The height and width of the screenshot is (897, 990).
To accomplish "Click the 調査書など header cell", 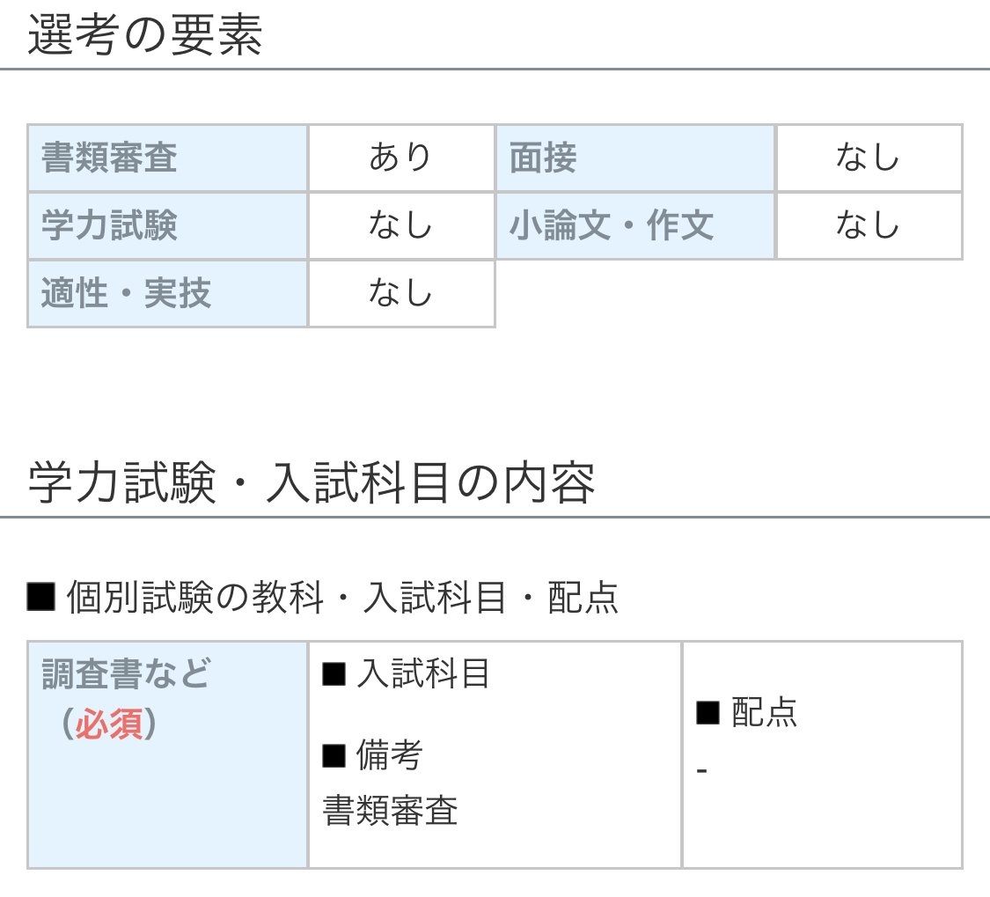I will pos(126,674).
